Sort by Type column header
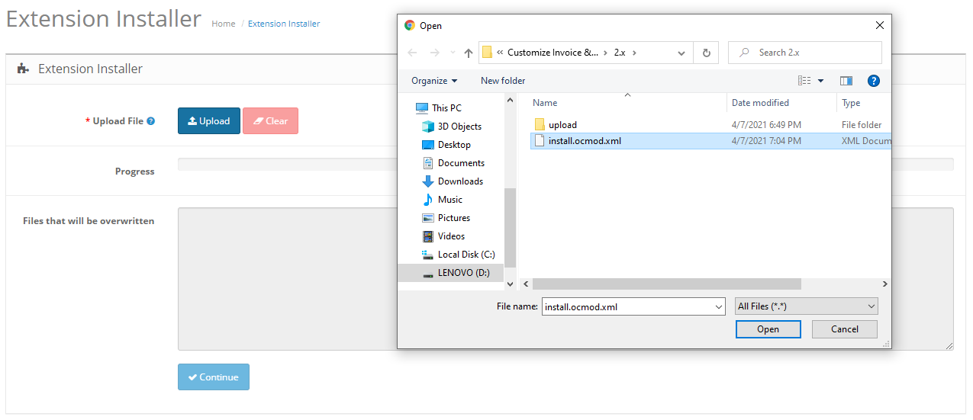Image resolution: width=973 pixels, height=420 pixels. tap(851, 103)
